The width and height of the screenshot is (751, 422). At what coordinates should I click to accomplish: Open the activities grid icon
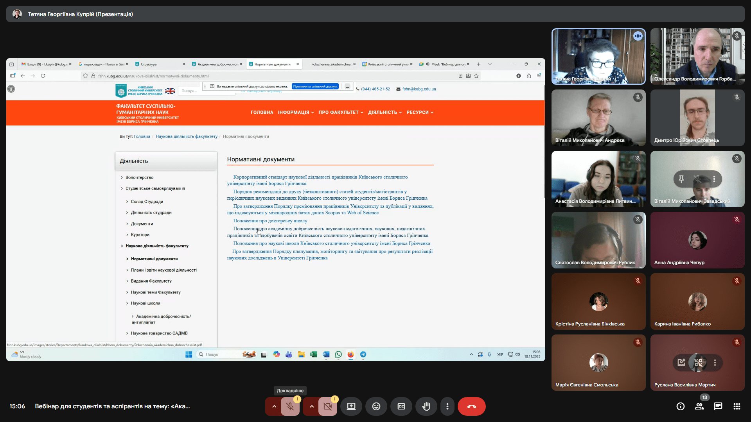737,406
